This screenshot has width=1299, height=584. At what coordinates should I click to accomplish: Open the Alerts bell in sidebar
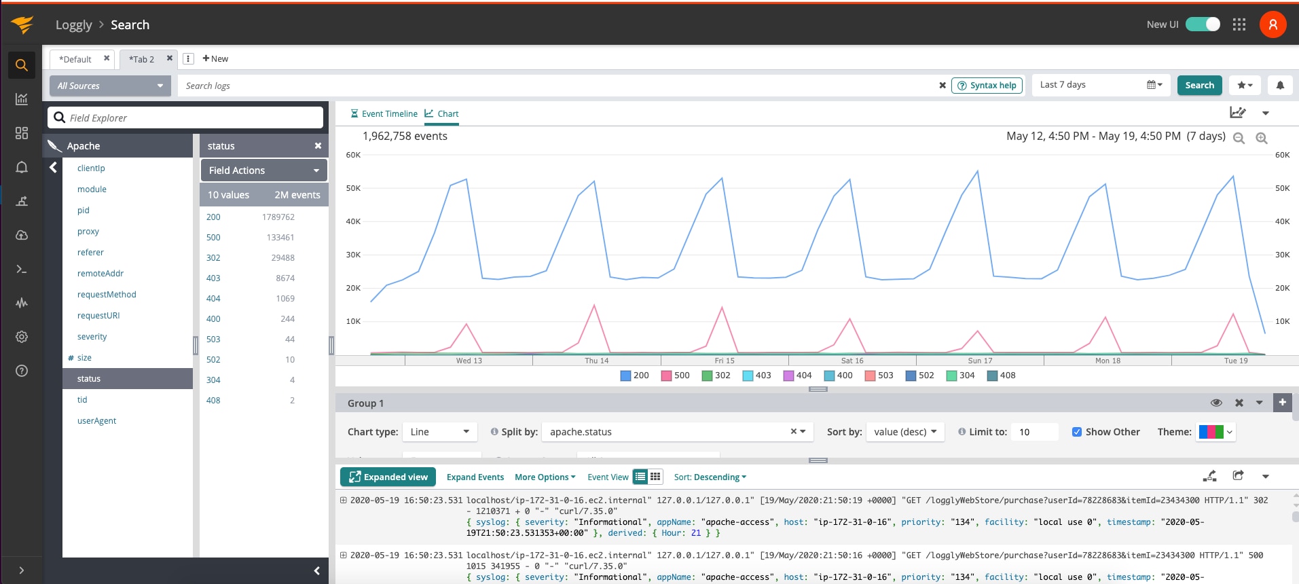[22, 167]
